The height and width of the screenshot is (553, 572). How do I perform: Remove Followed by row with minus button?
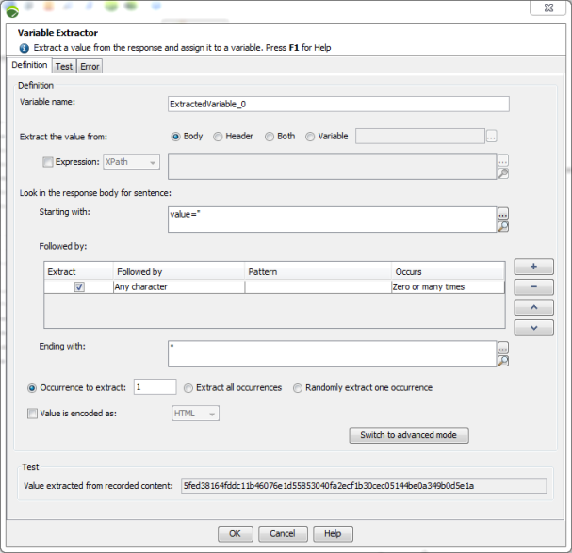tap(533, 287)
